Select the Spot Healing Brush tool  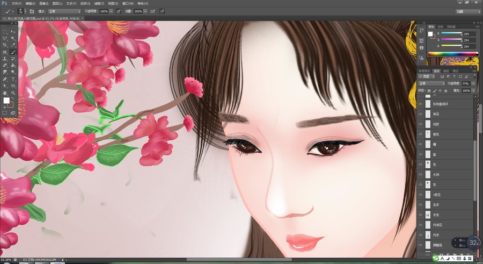click(5, 52)
